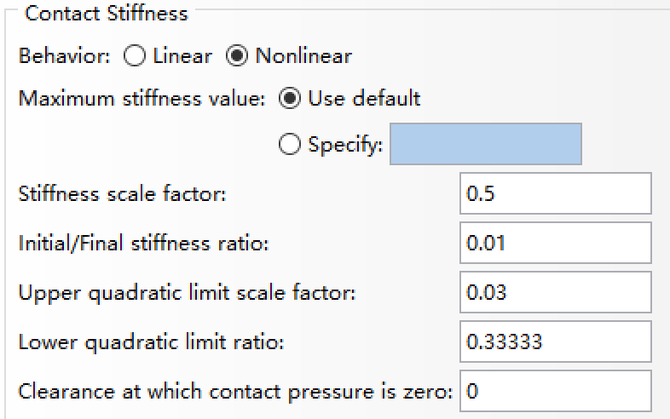The width and height of the screenshot is (670, 419).
Task: Click the Stiffness scale factor field
Action: [x=555, y=193]
